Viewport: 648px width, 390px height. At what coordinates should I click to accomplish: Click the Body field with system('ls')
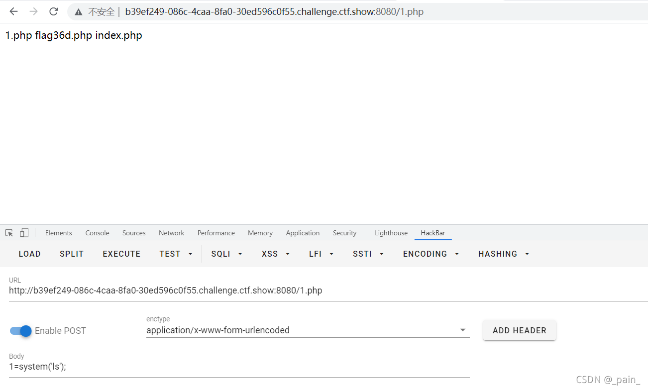239,367
